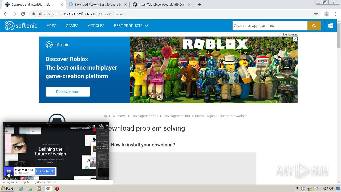
Task: Click the Support Download breadcrumb
Action: 234,116
